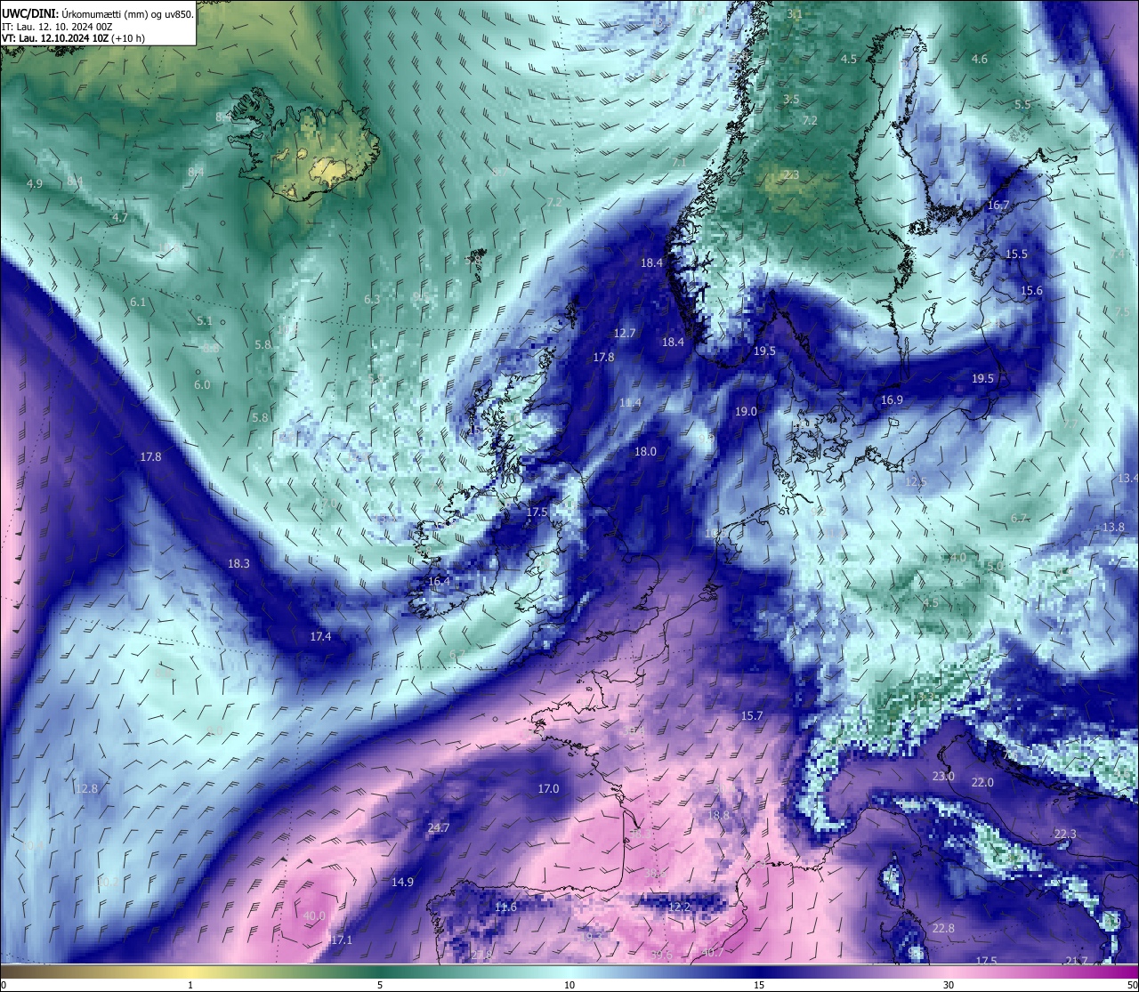
Task: Click the 13.8 value label
Action: [1113, 527]
